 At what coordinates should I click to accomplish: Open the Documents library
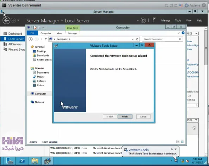[x=41, y=72]
